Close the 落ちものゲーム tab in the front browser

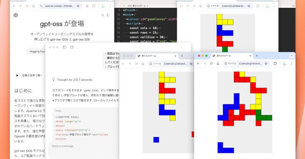click(250, 55)
